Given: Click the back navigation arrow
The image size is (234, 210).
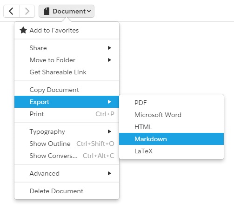Looking at the screenshot, I should pos(11,11).
